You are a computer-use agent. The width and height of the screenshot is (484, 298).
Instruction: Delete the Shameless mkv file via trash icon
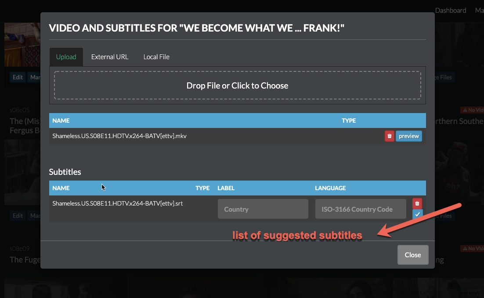pos(389,136)
